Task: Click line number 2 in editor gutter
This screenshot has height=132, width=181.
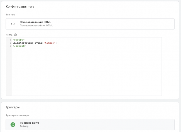Action: point(10,43)
